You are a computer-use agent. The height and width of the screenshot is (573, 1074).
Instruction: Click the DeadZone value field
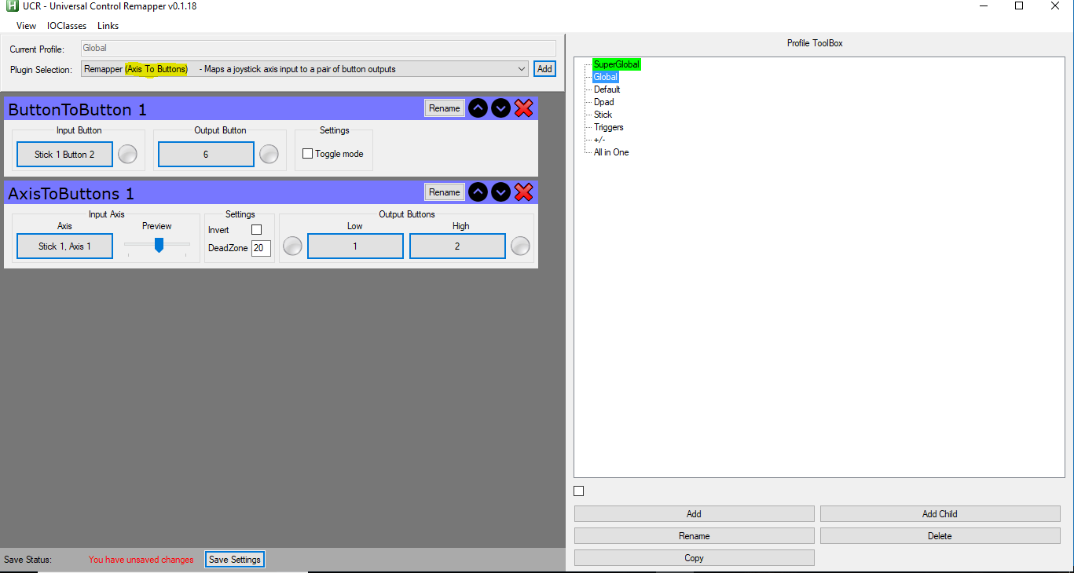click(261, 247)
